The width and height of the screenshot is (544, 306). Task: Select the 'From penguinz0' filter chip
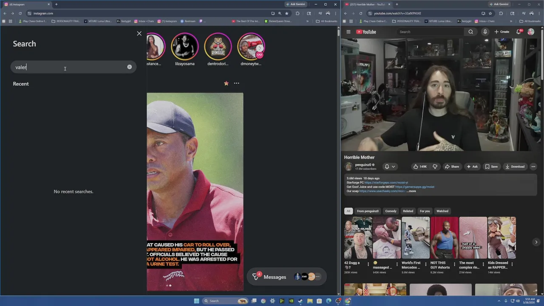coord(368,211)
